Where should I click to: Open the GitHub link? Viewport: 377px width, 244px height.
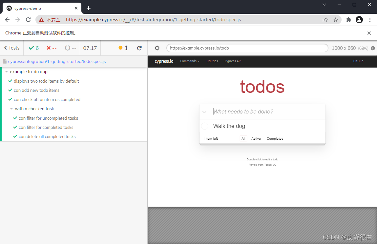pyautogui.click(x=358, y=61)
